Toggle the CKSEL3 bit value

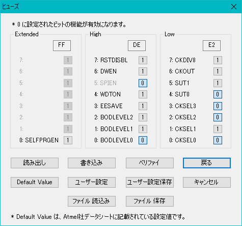pyautogui.click(x=218, y=106)
